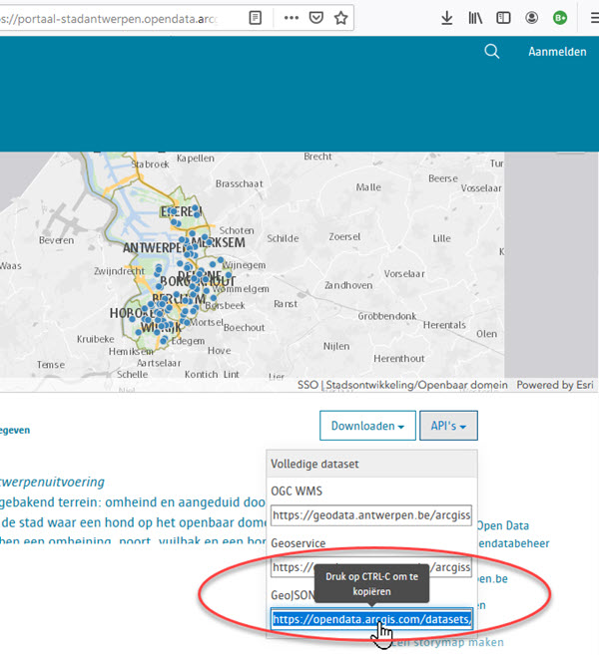Open page actions three-dot menu

click(x=292, y=18)
